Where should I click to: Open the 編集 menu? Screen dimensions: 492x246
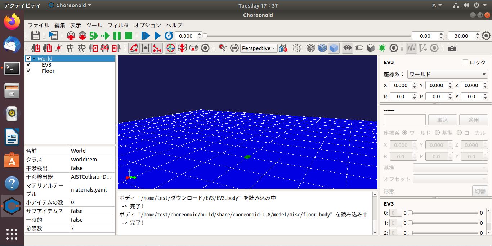tap(60, 25)
